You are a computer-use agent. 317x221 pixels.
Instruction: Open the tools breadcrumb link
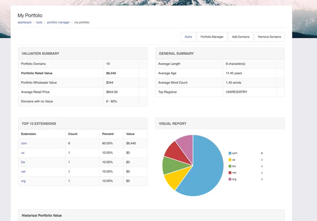(39, 22)
